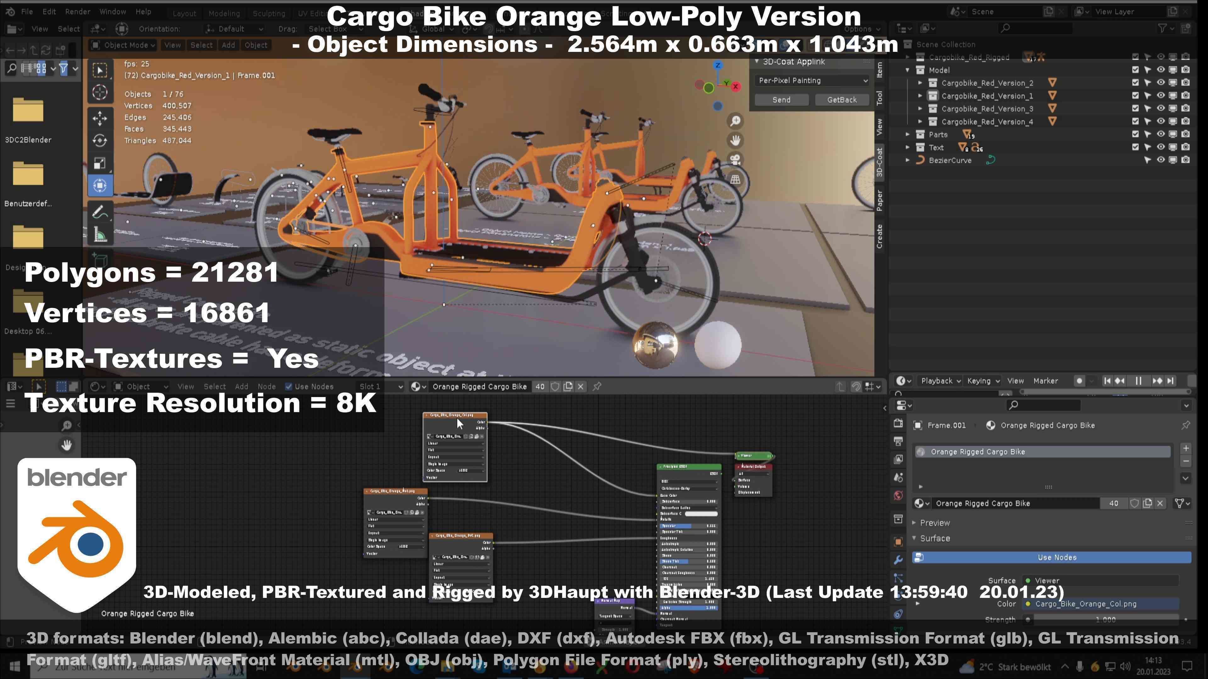This screenshot has width=1208, height=679.
Task: Pause timeline playback
Action: pos(1138,381)
